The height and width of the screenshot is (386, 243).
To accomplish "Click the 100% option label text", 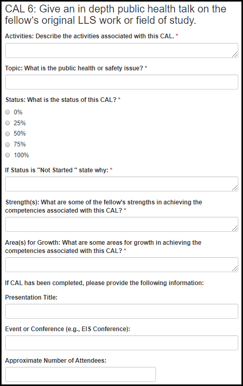I will (x=21, y=155).
